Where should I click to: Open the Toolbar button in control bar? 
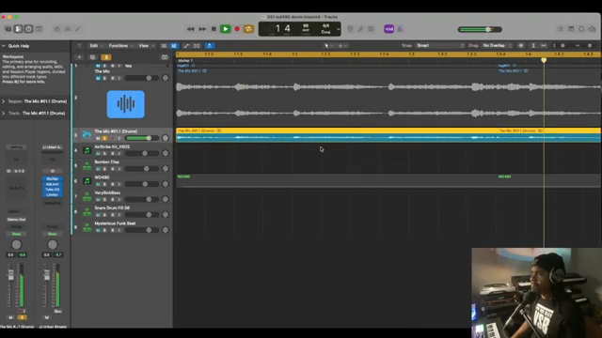pyautogui.click(x=39, y=29)
